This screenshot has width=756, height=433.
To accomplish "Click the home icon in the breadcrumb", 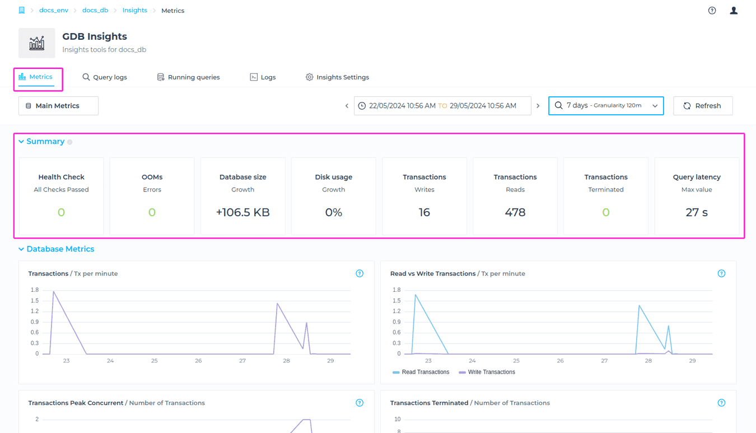I will (x=21, y=10).
